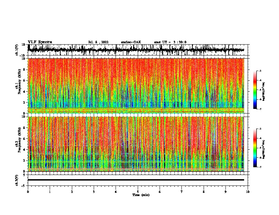
Task: Select the date text "Jul 8, 2022"
Action: coord(98,42)
